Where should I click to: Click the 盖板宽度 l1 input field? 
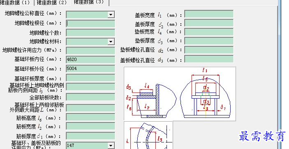click(209, 14)
